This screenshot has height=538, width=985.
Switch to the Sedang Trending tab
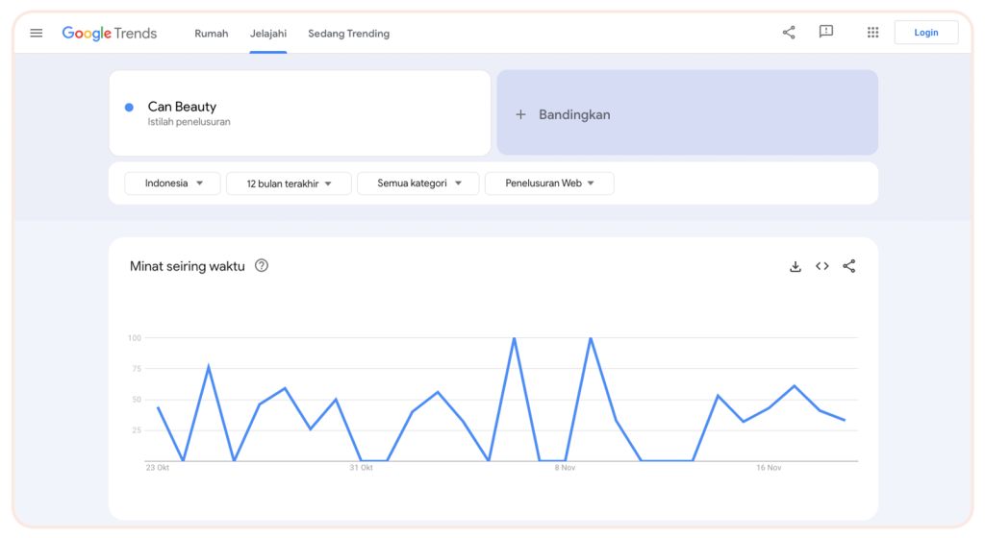(x=348, y=34)
